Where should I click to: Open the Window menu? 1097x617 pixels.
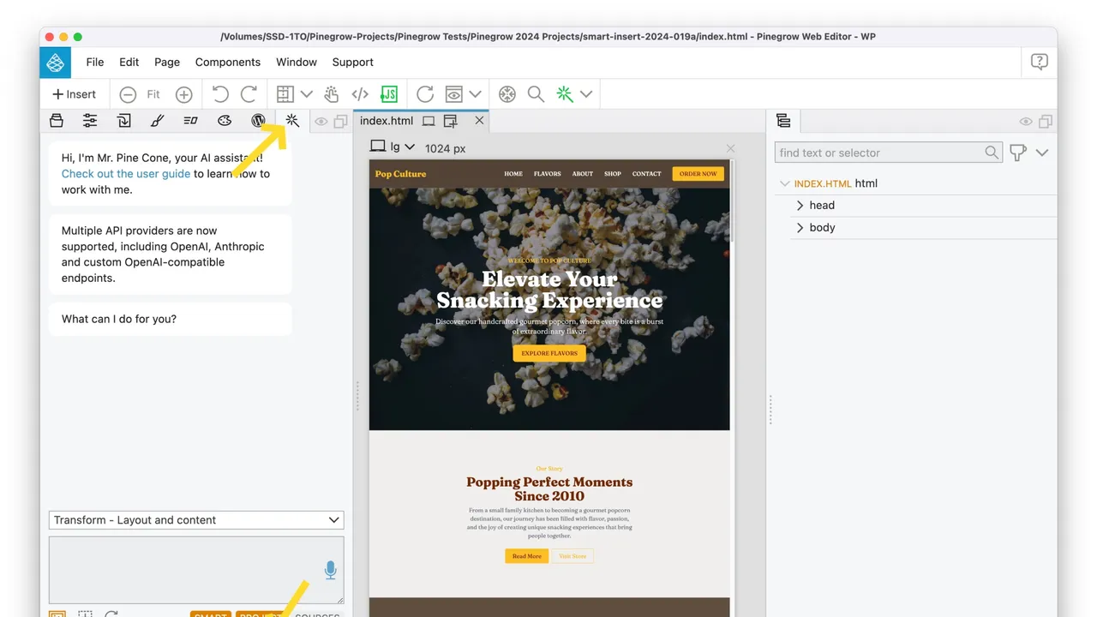[x=297, y=62]
